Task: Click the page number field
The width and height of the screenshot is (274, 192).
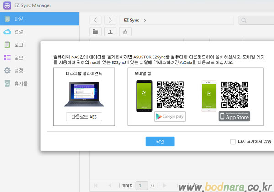Action: tap(142, 186)
